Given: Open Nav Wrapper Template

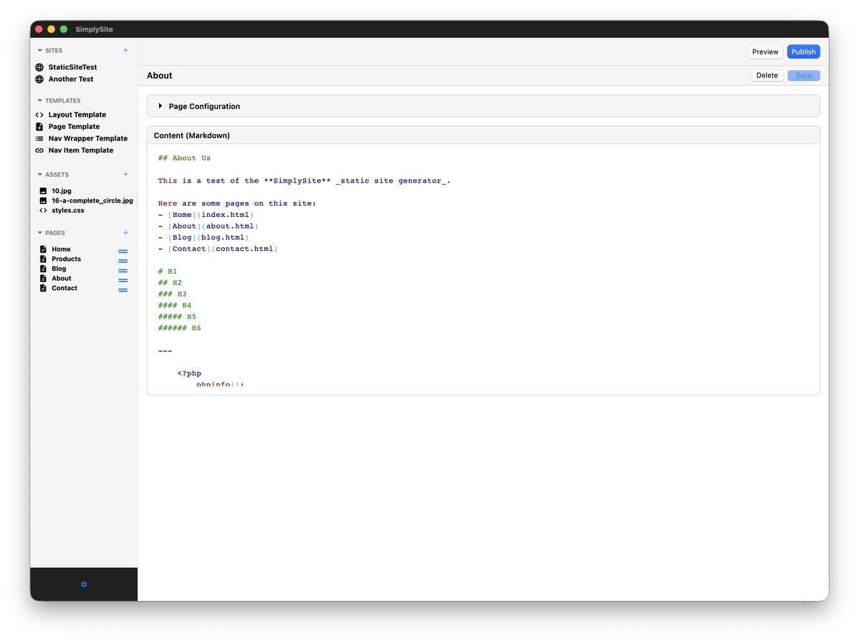Looking at the screenshot, I should (x=87, y=139).
